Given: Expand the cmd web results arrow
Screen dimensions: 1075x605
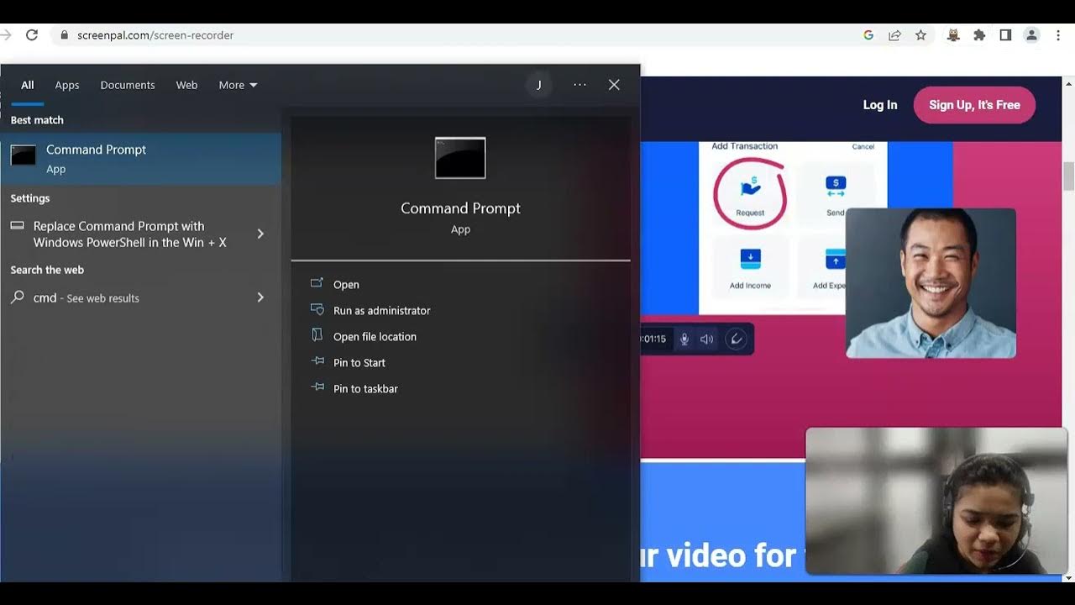Looking at the screenshot, I should click(260, 297).
